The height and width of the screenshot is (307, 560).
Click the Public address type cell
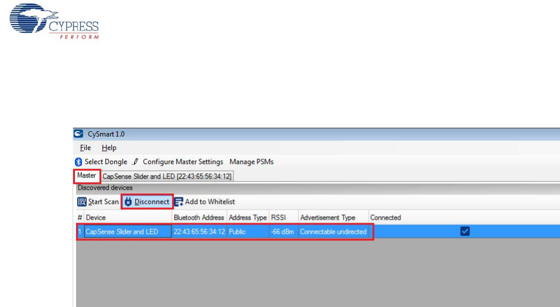click(248, 231)
